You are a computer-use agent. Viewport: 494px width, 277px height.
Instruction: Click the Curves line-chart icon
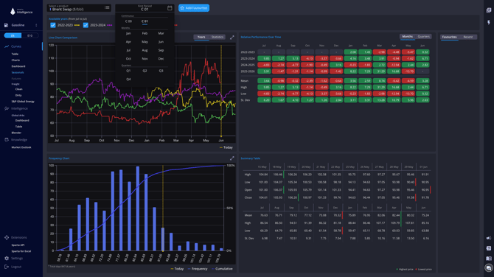click(7, 46)
